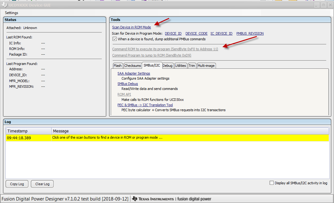Scan for device using IC_DEVICE_ID

(x=221, y=33)
